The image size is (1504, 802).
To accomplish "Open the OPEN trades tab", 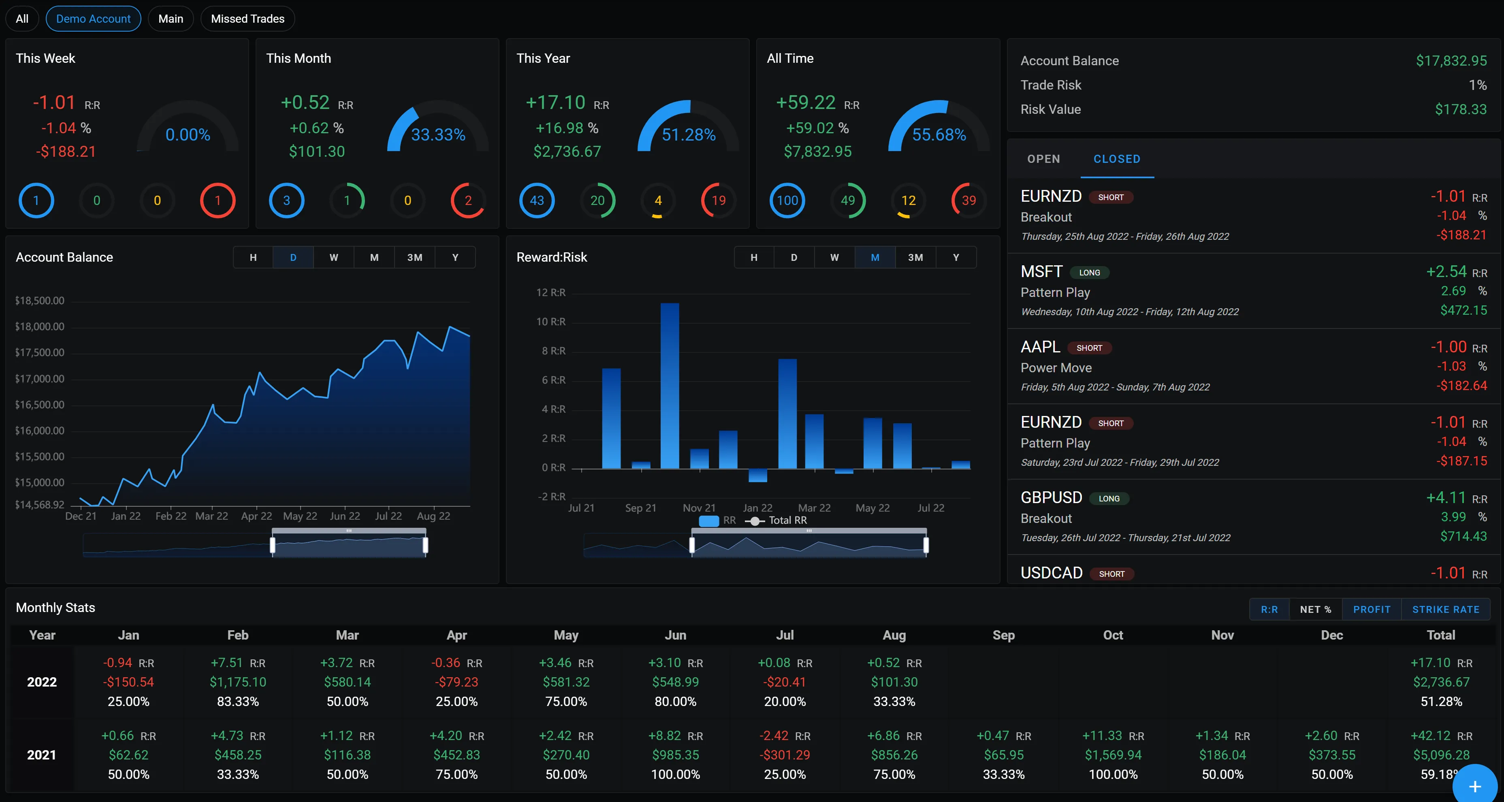I will 1043,159.
